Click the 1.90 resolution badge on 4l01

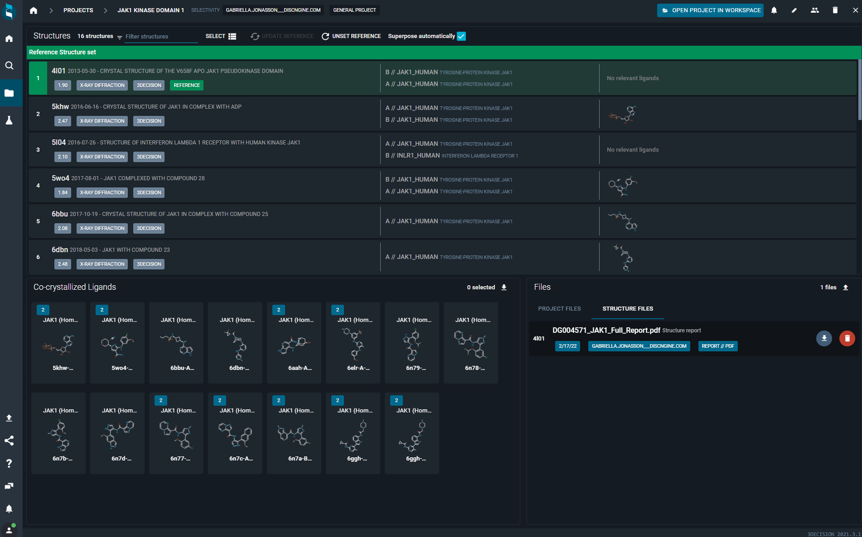[63, 85]
